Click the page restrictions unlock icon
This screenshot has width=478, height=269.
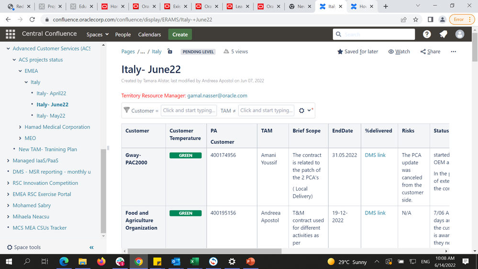tap(170, 51)
